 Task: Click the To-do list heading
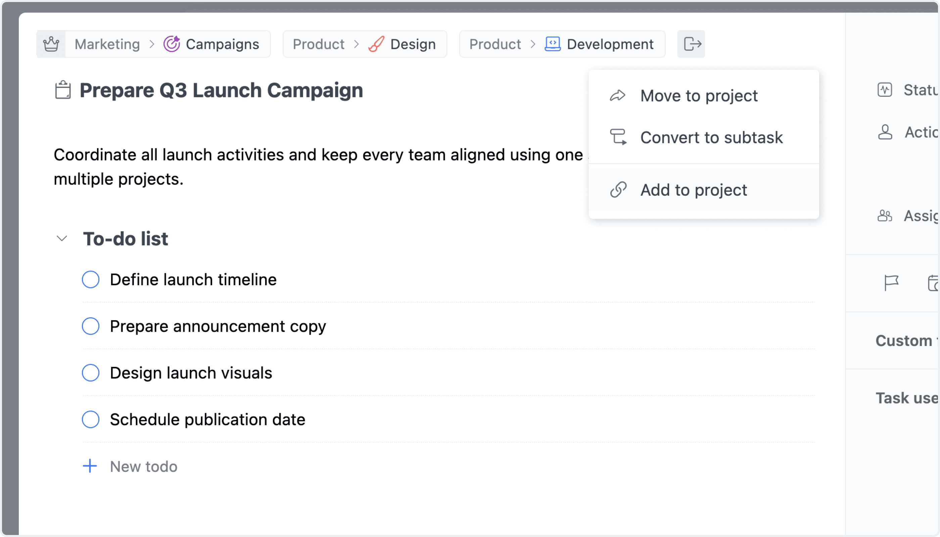[126, 239]
